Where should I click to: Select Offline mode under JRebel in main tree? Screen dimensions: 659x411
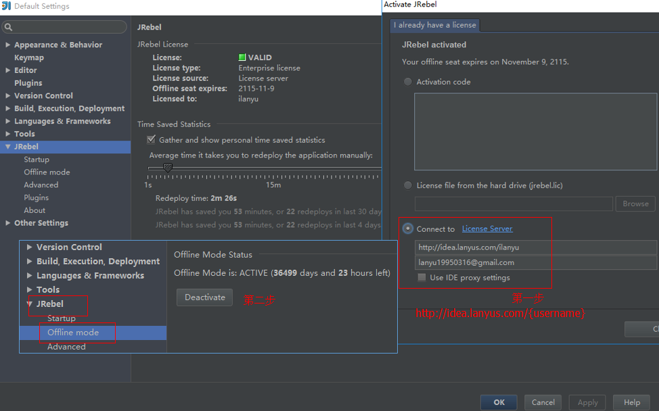click(47, 172)
